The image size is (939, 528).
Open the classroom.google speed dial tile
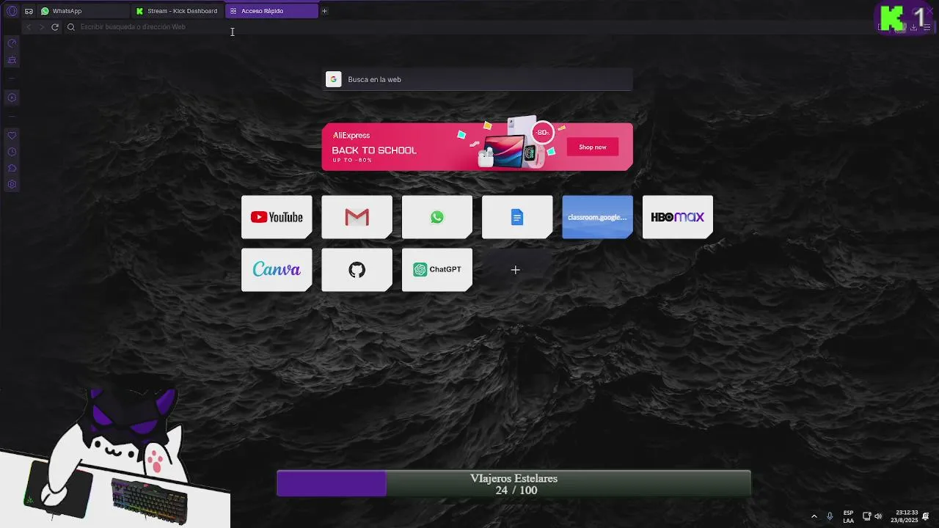(x=597, y=217)
